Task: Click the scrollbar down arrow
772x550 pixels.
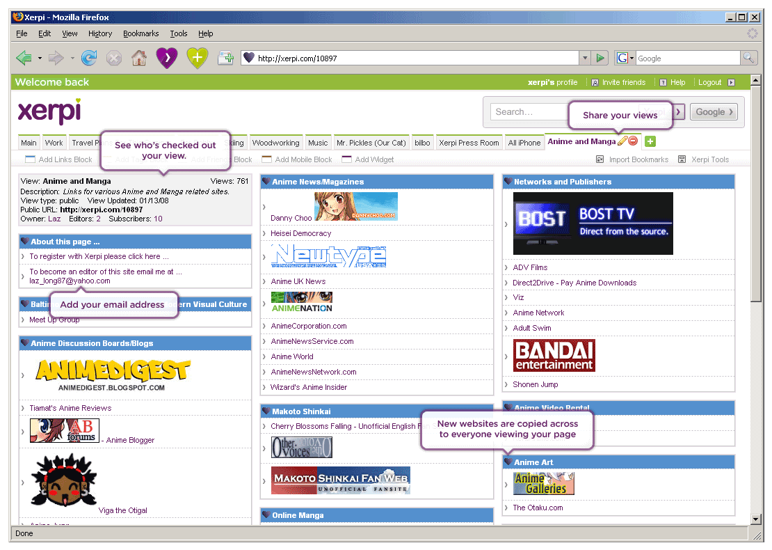Action: click(x=756, y=519)
